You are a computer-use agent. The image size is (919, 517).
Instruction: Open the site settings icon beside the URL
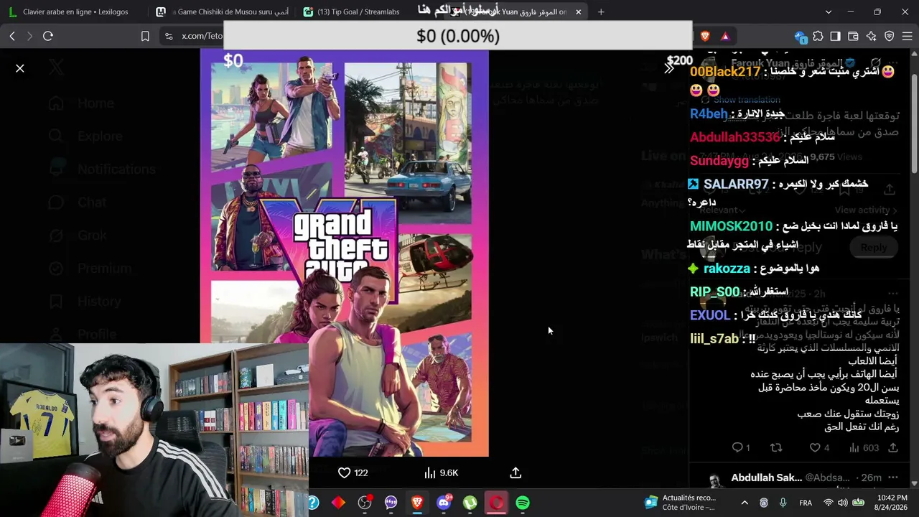[x=169, y=36]
